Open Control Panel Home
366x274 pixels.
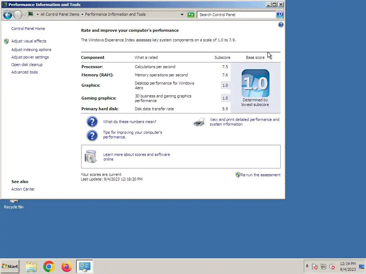(28, 29)
